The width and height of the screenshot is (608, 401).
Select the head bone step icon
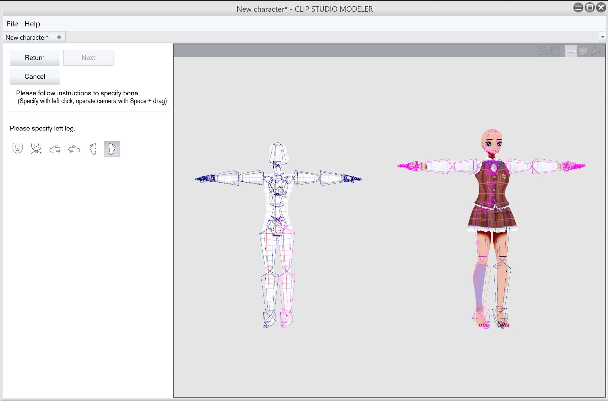[18, 149]
